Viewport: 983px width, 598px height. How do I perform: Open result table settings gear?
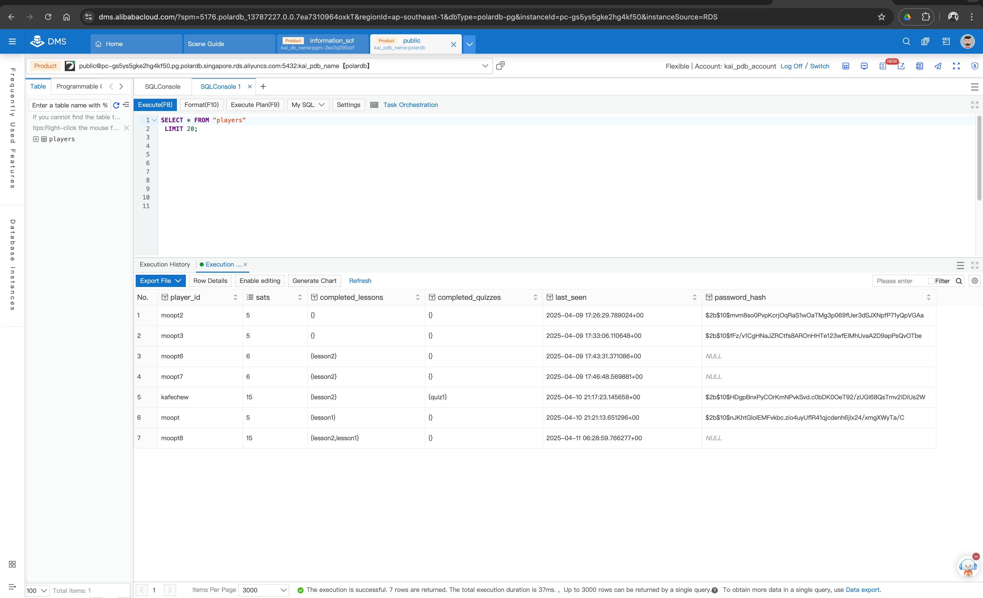click(x=975, y=281)
